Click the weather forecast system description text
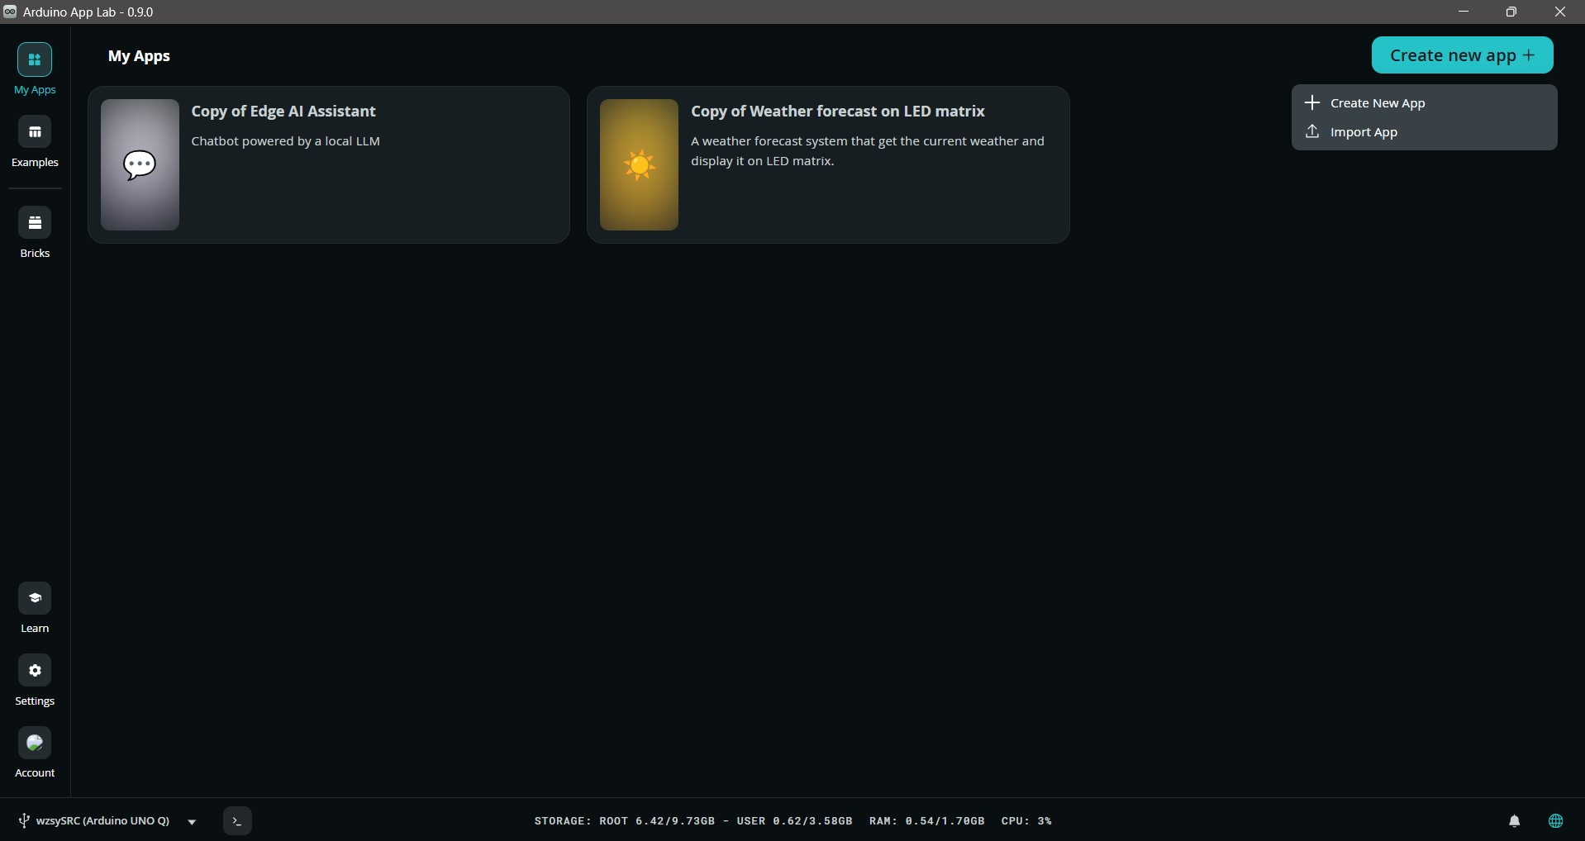 pyautogui.click(x=868, y=151)
